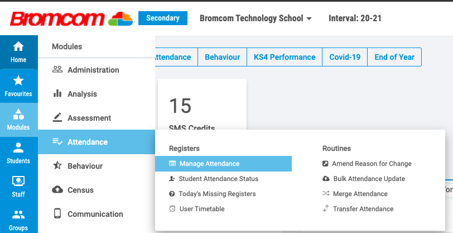The image size is (453, 233).
Task: Click the Routines section heading
Action: 336,148
